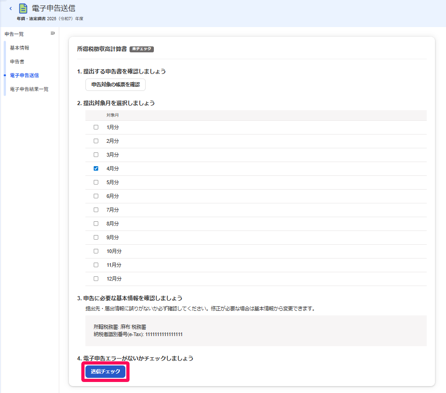Check the 12月分 checkbox
Screen dimensions: 446x393
pos(96,279)
